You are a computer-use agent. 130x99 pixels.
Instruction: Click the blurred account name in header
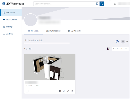click(123, 4)
